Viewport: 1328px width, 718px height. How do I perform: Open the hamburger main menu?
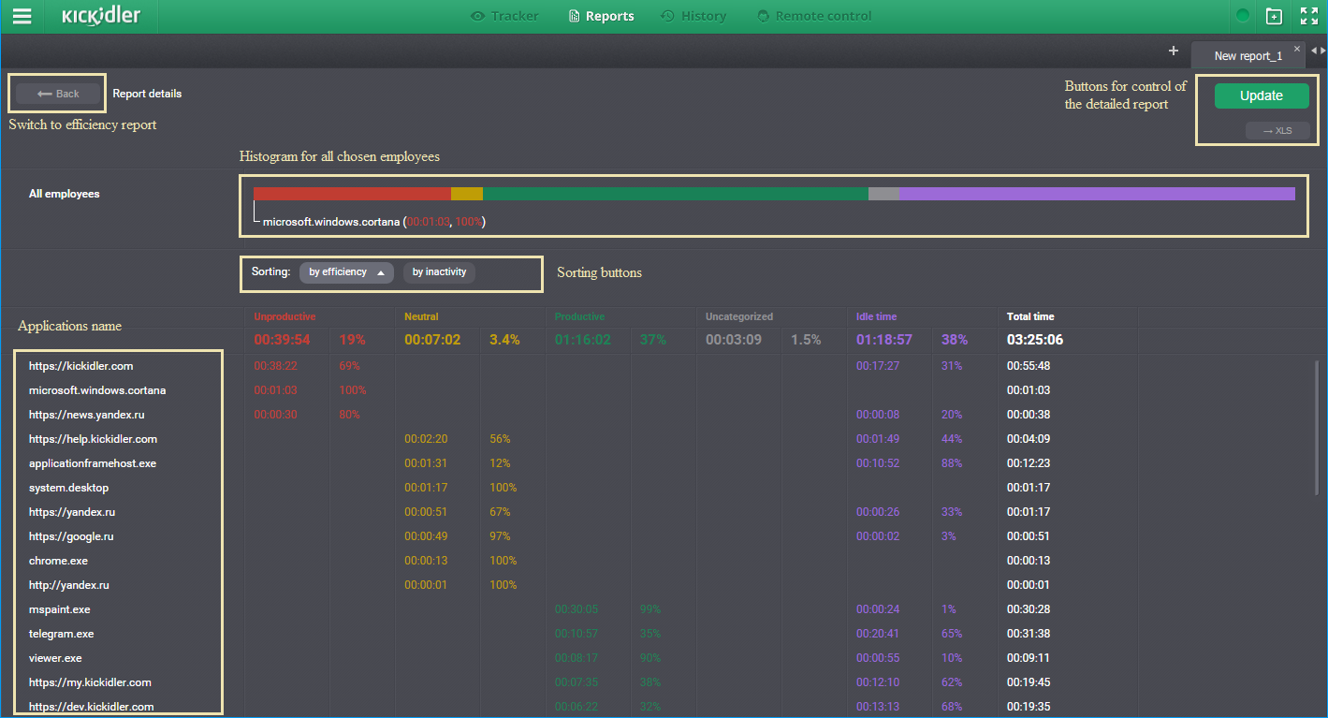(22, 16)
